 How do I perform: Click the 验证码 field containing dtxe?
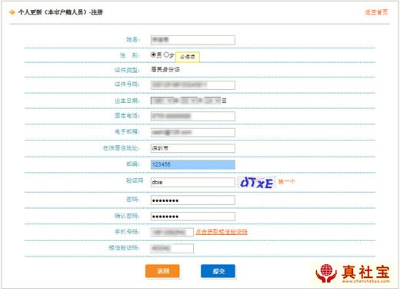point(193,182)
